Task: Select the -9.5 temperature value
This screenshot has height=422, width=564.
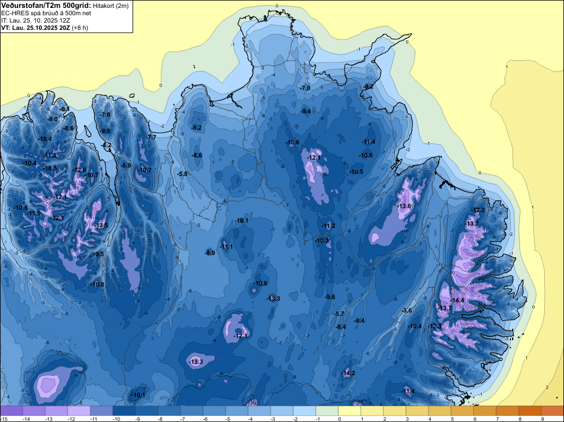Action: [x=99, y=254]
